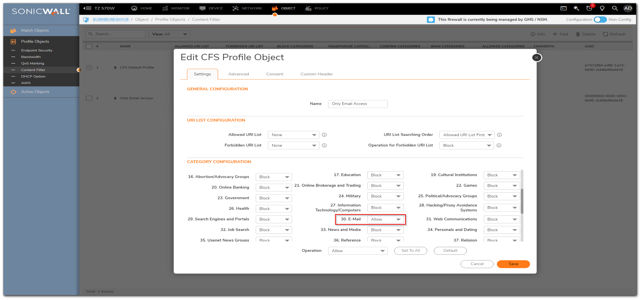Screen dimensions: 642x301
Task: Click info icon next to URI List Searching Order
Action: [x=499, y=135]
